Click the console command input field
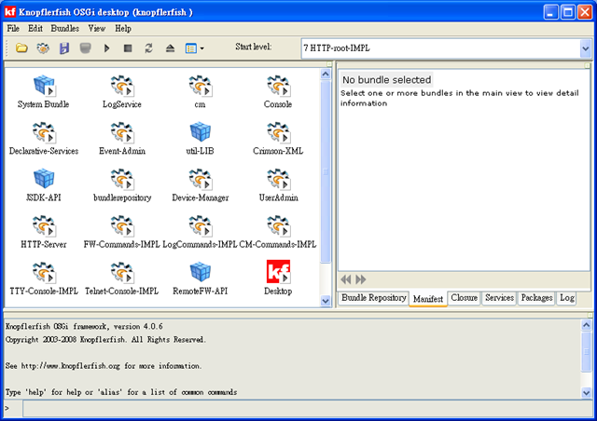This screenshot has height=421, width=597. click(307, 409)
